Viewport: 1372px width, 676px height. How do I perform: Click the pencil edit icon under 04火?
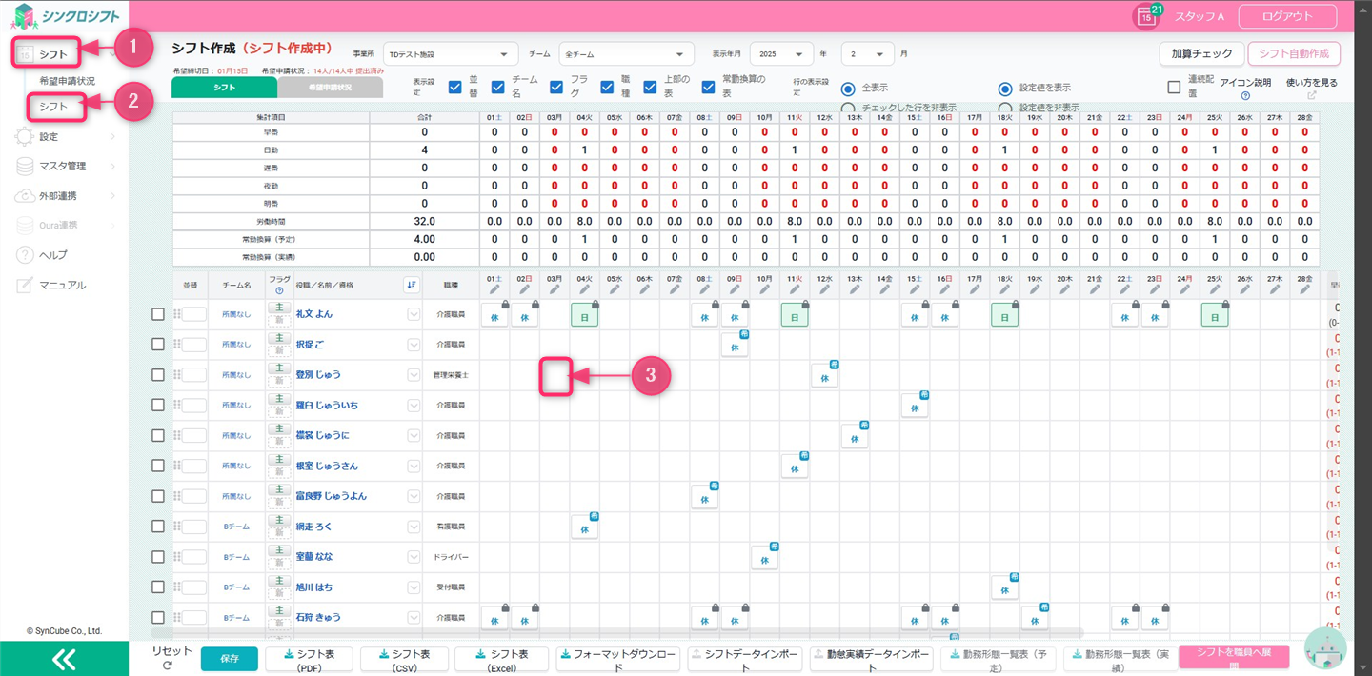pos(584,289)
